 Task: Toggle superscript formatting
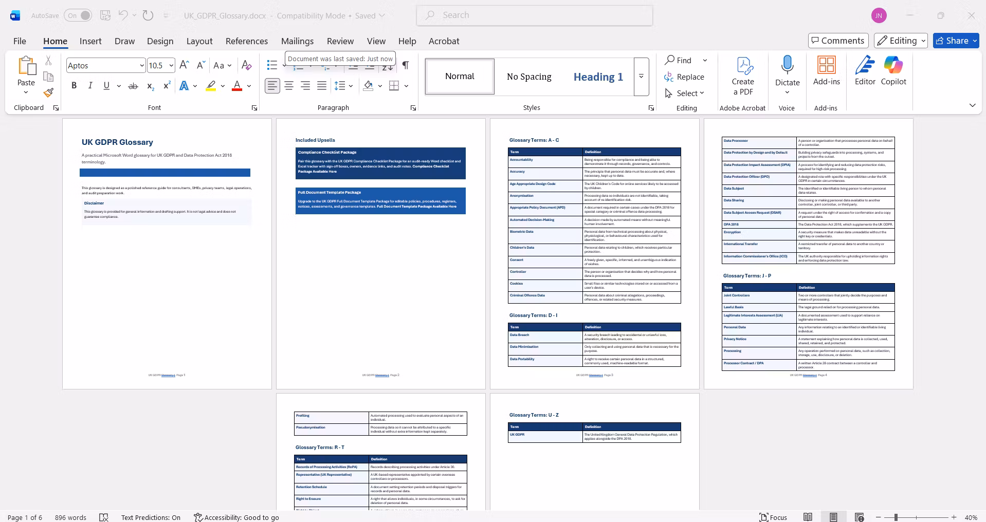point(167,86)
